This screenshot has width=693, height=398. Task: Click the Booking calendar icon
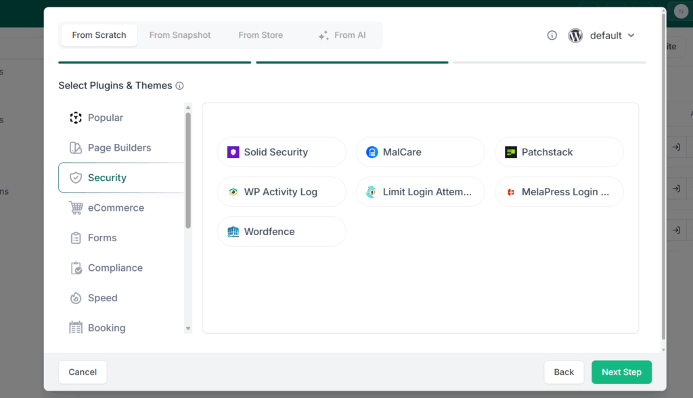[x=76, y=328]
